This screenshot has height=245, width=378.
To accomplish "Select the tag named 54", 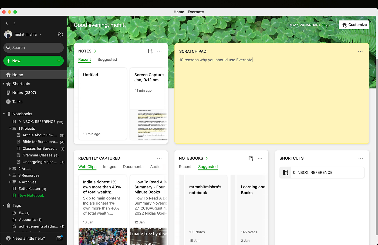I will coord(21,213).
